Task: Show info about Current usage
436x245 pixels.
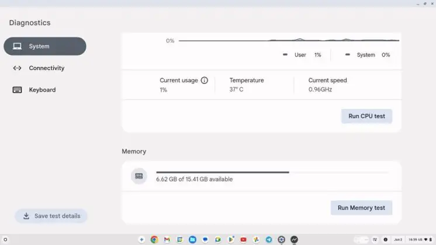Action: pos(205,80)
